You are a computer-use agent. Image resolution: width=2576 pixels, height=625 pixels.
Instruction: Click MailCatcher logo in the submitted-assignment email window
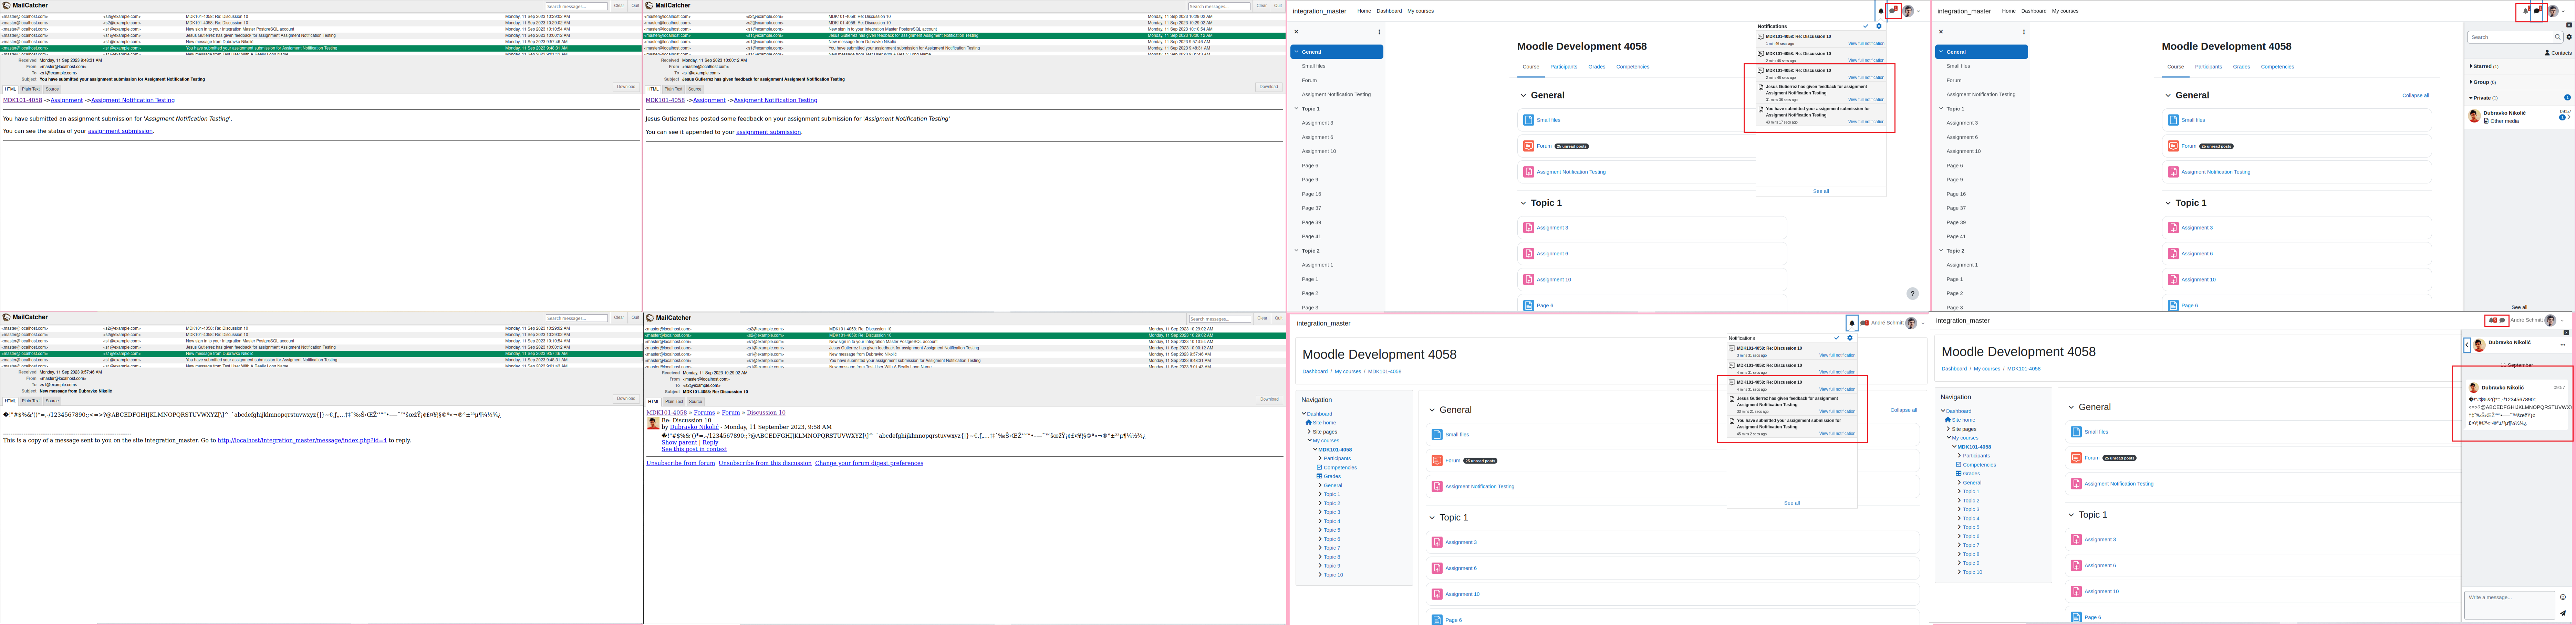click(6, 5)
